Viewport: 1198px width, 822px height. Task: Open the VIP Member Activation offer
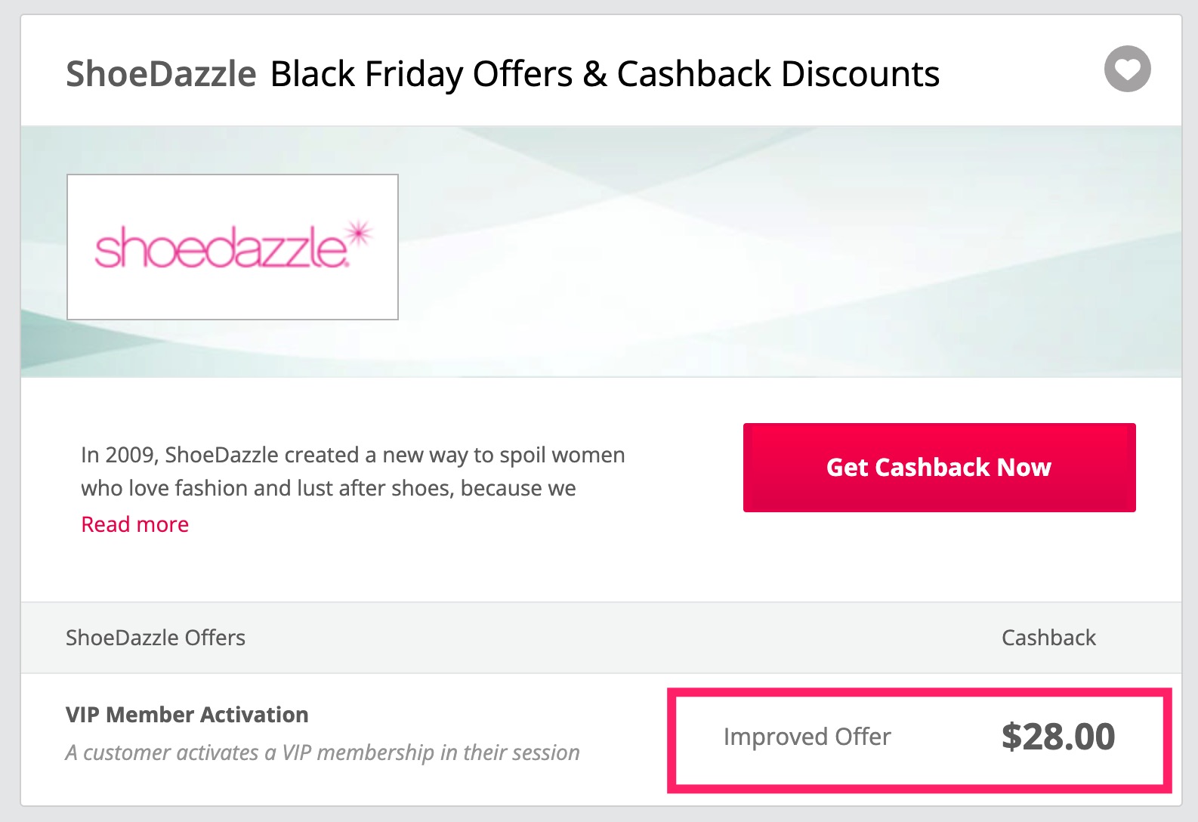[x=187, y=714]
